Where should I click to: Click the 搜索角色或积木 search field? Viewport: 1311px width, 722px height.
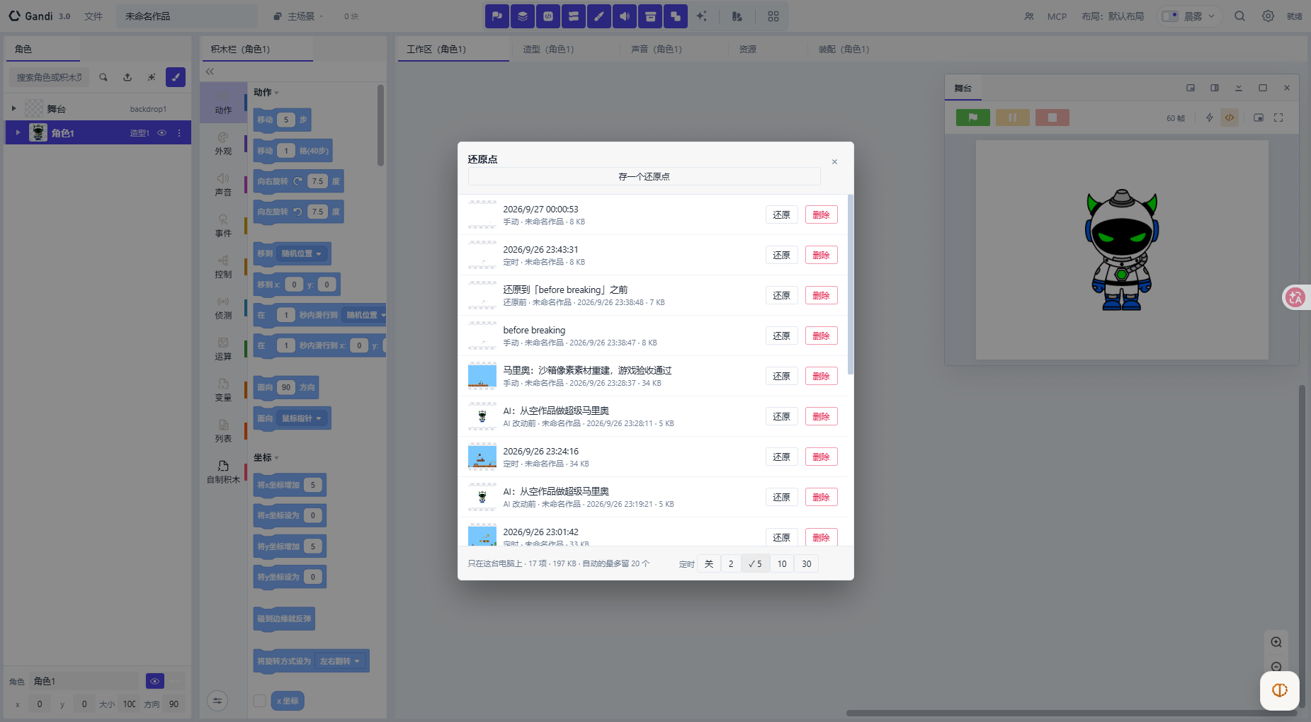50,77
